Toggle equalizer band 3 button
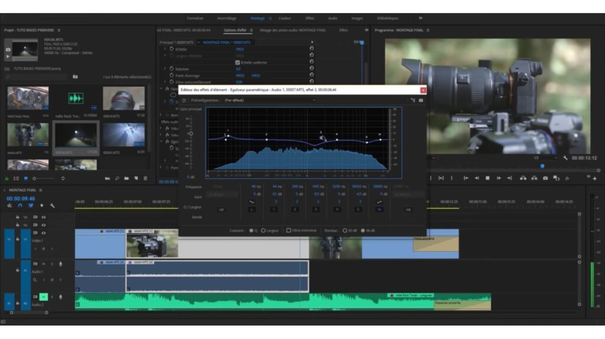Viewport: 605px width, 339px height. pyautogui.click(x=315, y=209)
